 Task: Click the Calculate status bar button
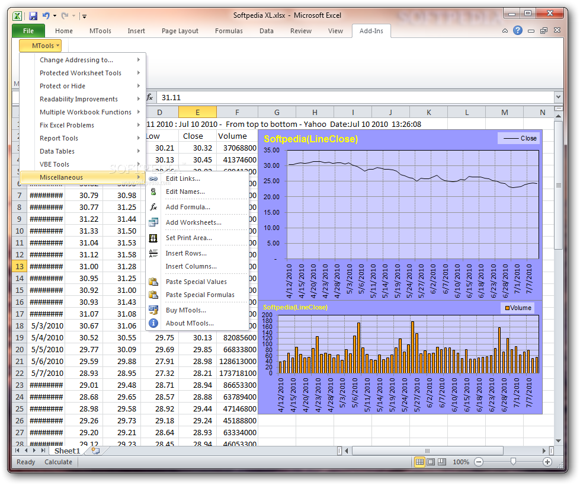tap(59, 462)
